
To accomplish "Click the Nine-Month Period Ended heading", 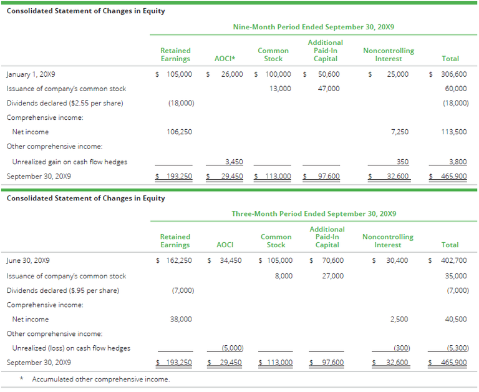I will 313,27.
